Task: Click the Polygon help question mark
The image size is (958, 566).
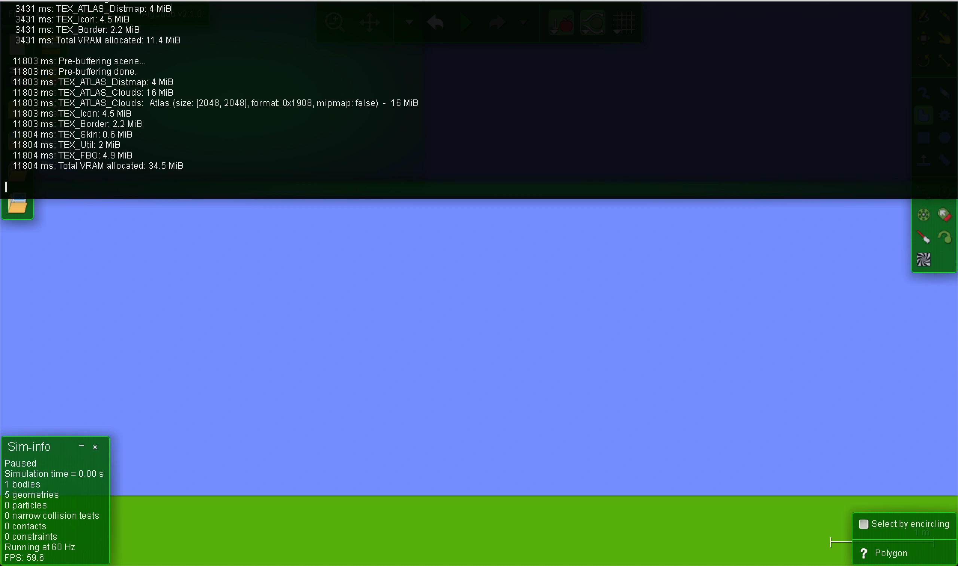Action: pos(864,553)
